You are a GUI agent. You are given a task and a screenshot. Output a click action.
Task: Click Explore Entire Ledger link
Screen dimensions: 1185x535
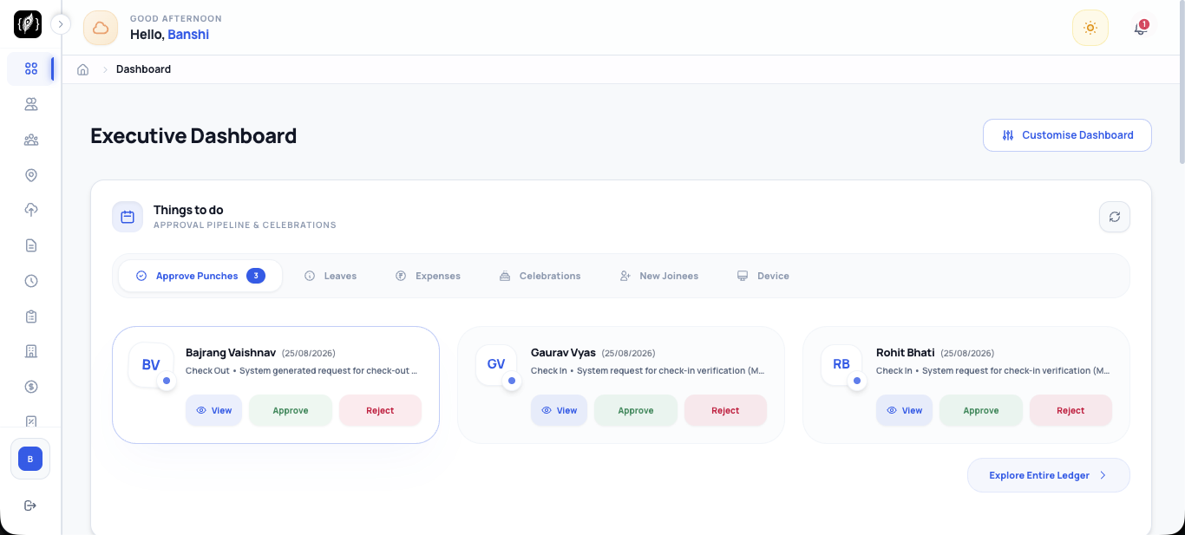[x=1049, y=475]
